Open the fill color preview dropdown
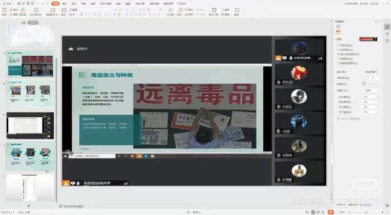 (369, 39)
